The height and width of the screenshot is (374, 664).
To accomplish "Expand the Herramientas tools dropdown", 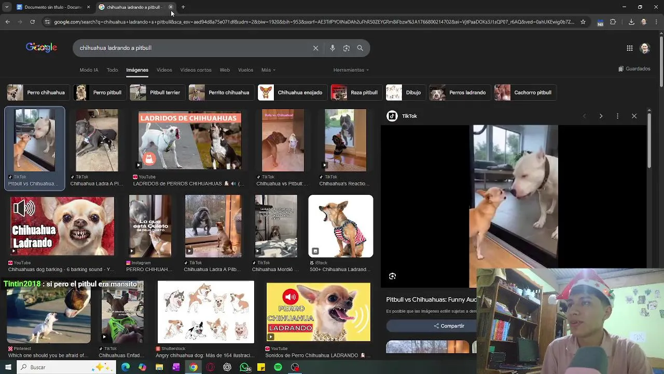I will [x=351, y=70].
